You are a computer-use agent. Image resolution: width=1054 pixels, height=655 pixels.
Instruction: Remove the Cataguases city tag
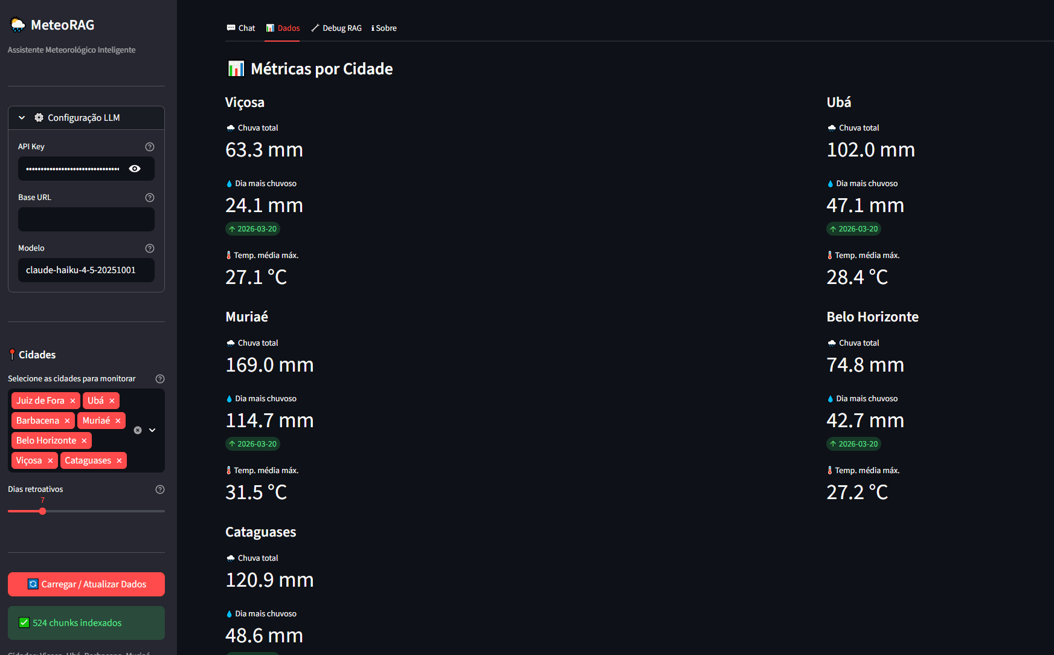coord(119,460)
